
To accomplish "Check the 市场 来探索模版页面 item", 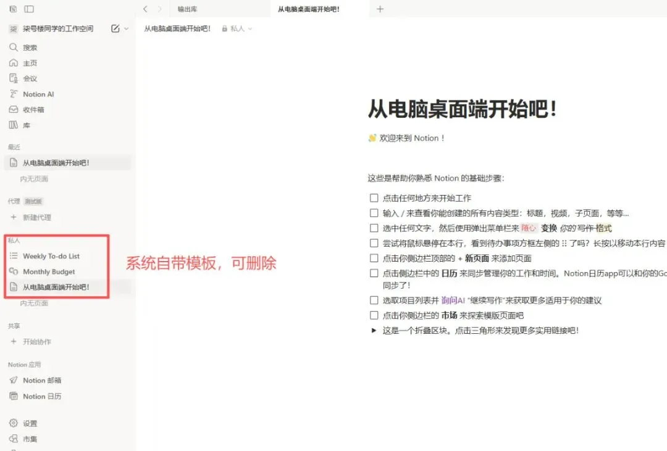I will 374,315.
